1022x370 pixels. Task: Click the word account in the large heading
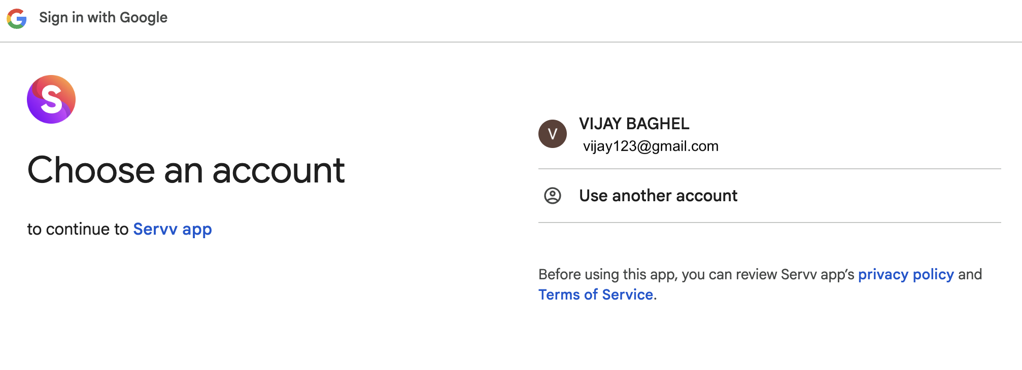(279, 170)
